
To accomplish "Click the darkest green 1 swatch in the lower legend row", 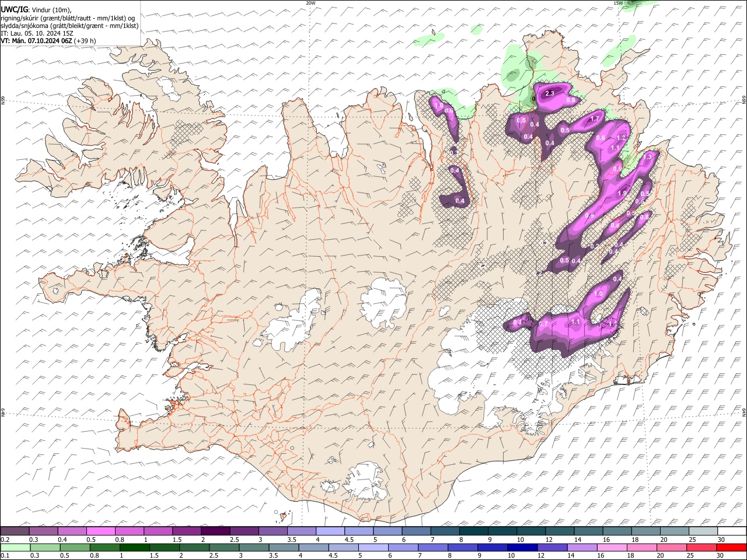I will 135,547.
